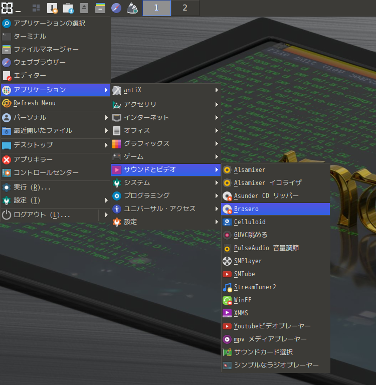Click the アプリキラー red X icon

click(7, 159)
